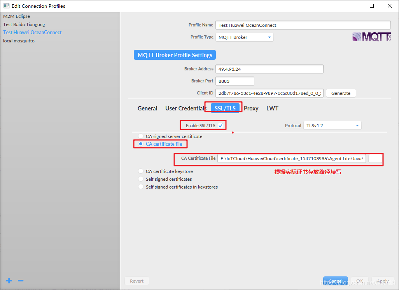Click the MQTT.org logo
The width and height of the screenshot is (399, 290).
[371, 37]
